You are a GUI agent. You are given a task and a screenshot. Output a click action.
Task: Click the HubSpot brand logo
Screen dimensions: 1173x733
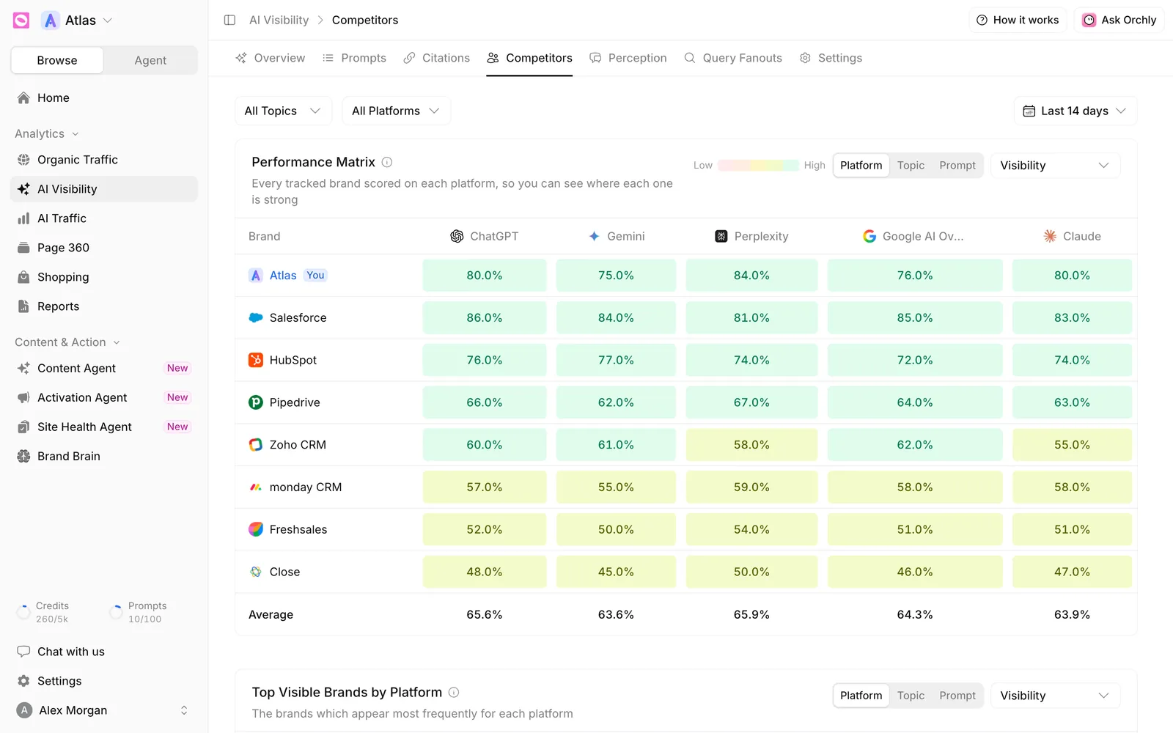tap(256, 360)
